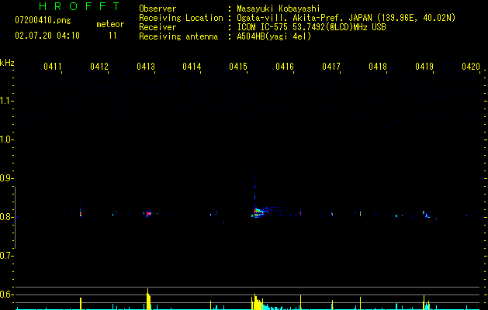Viewport: 488px width, 310px height.
Task: Click the timestamp 02.07.20 04:10
Action: [47, 36]
